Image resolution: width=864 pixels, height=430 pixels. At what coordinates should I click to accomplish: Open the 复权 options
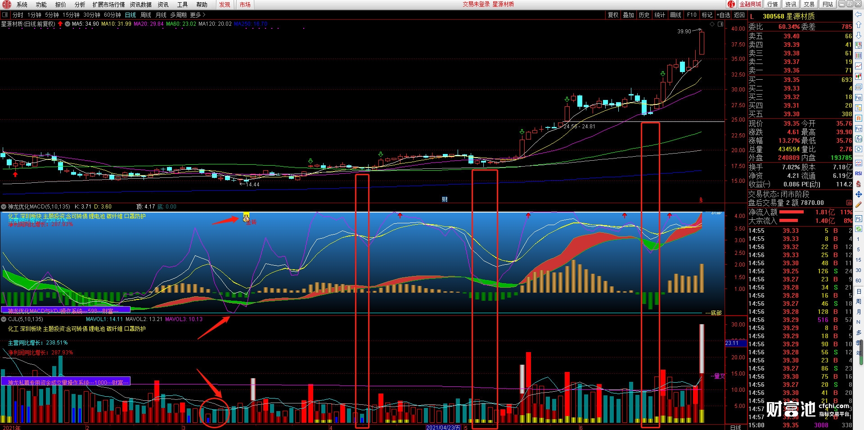click(613, 15)
